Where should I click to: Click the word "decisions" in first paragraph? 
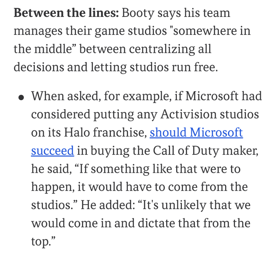tap(39, 67)
